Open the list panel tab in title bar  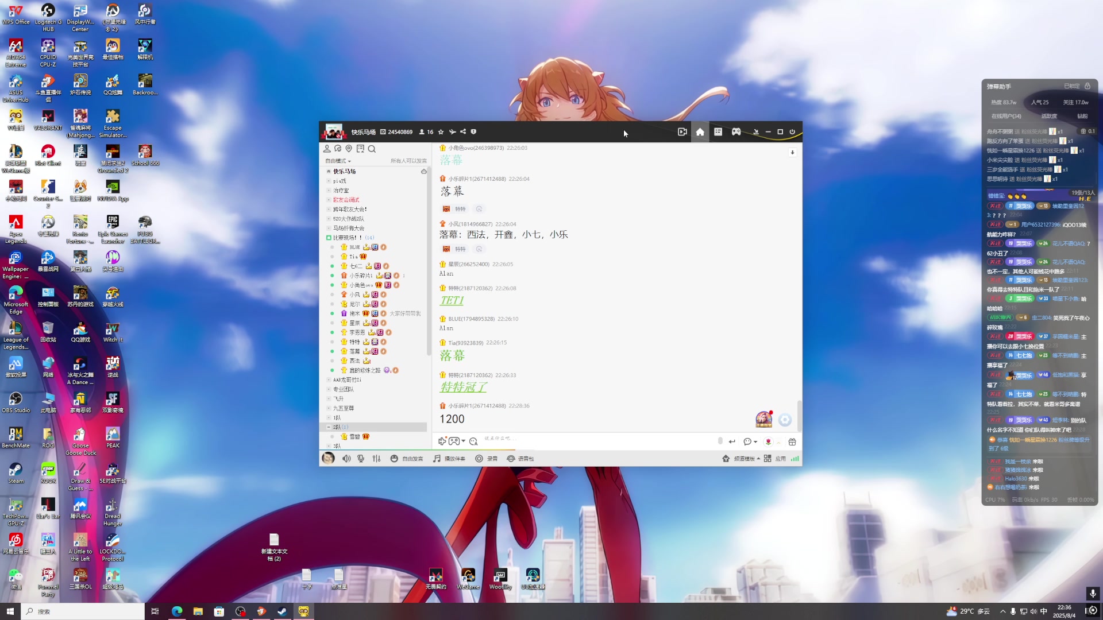[x=718, y=132]
